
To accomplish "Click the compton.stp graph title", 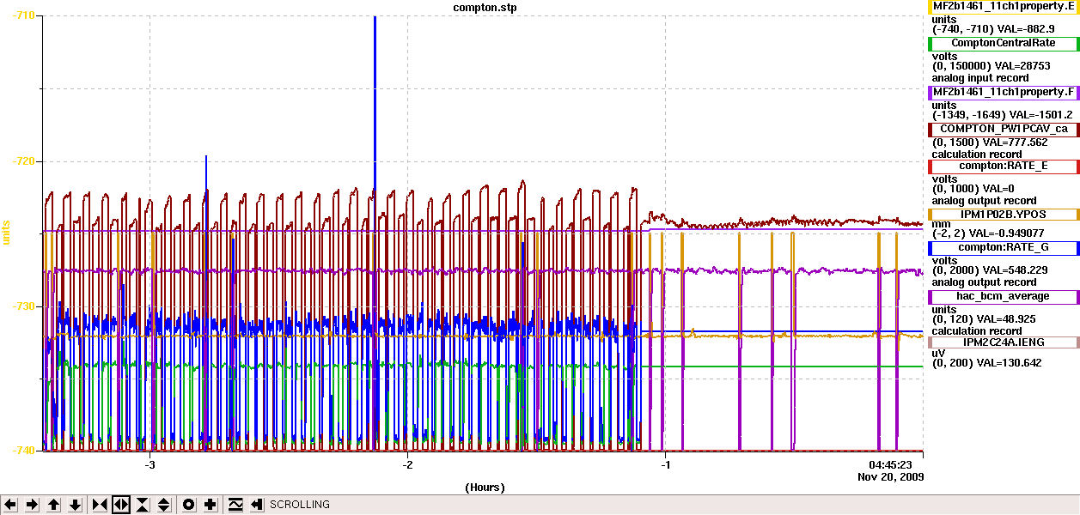I will [x=485, y=7].
